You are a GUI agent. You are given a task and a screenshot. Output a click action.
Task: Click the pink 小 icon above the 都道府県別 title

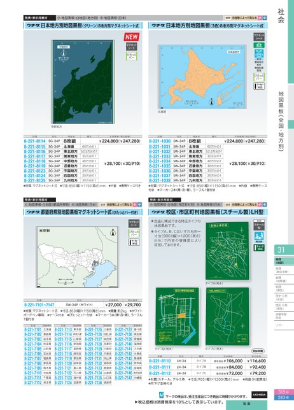pyautogui.click(x=135, y=204)
